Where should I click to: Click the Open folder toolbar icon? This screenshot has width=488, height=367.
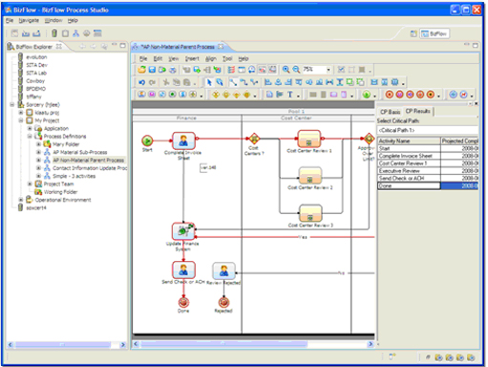pos(141,70)
